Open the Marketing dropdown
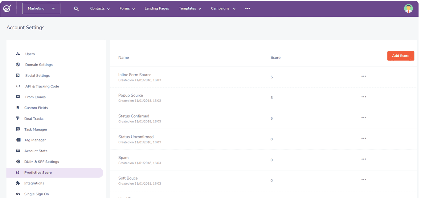This screenshot has height=208, width=421. (x=41, y=8)
